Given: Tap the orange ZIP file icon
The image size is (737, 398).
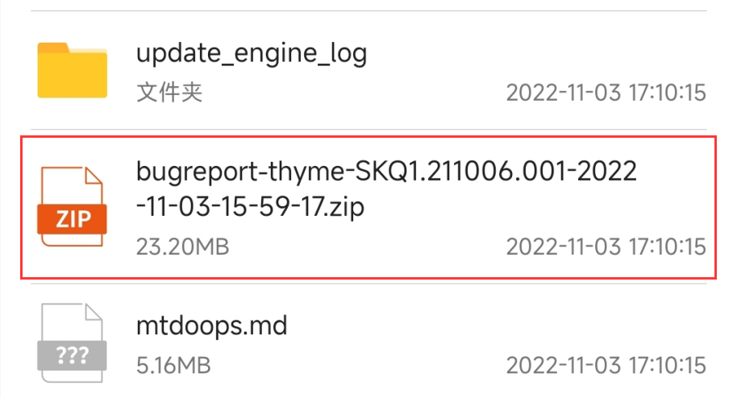Looking at the screenshot, I should [72, 205].
